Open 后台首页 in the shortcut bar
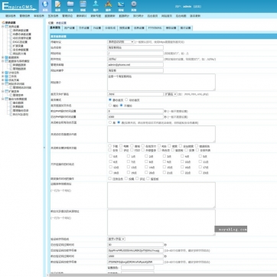The height and width of the screenshot is (277, 277). [x=152, y=16]
